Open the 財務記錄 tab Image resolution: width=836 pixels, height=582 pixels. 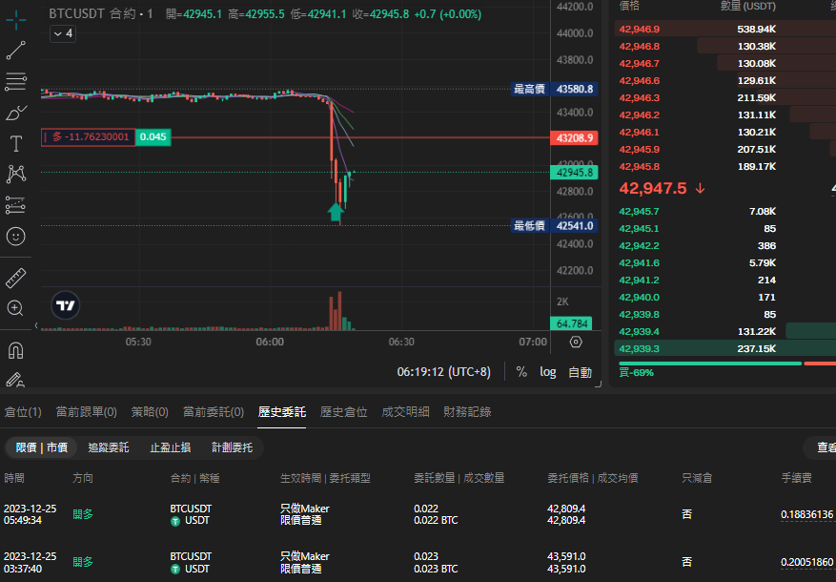point(467,412)
